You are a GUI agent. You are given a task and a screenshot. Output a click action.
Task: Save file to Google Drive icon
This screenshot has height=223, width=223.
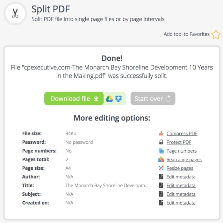tap(110, 99)
